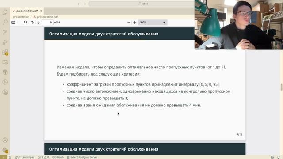The image size is (283, 159).
Task: Go to next PDF page arrow
Action: pyautogui.click(x=38, y=23)
